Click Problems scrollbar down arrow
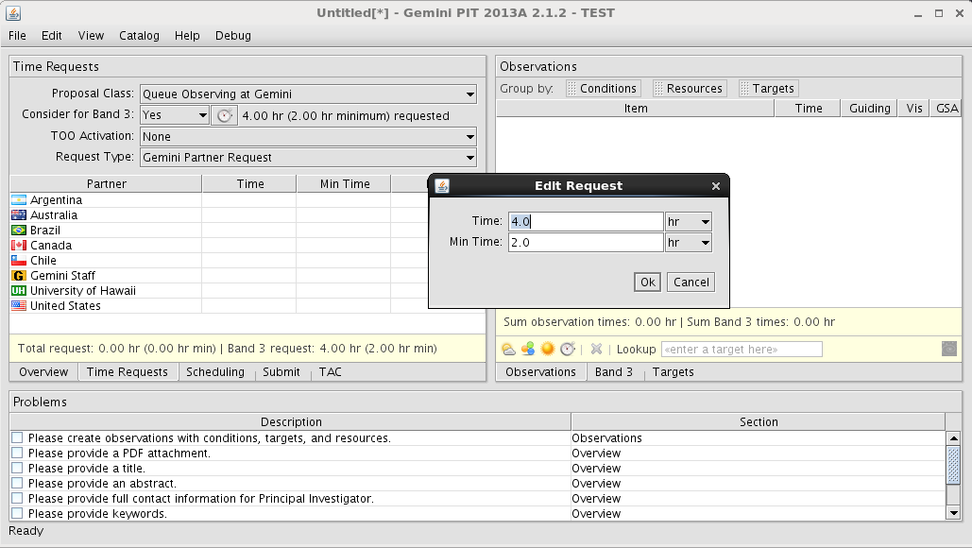Image resolution: width=972 pixels, height=548 pixels. [953, 513]
